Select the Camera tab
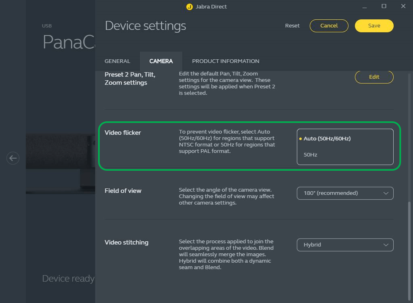 click(161, 61)
